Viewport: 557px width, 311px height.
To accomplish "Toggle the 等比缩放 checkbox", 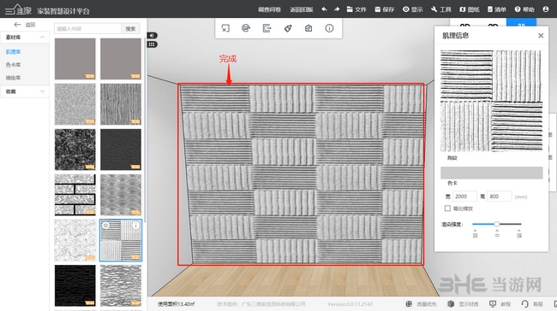I will (447, 208).
